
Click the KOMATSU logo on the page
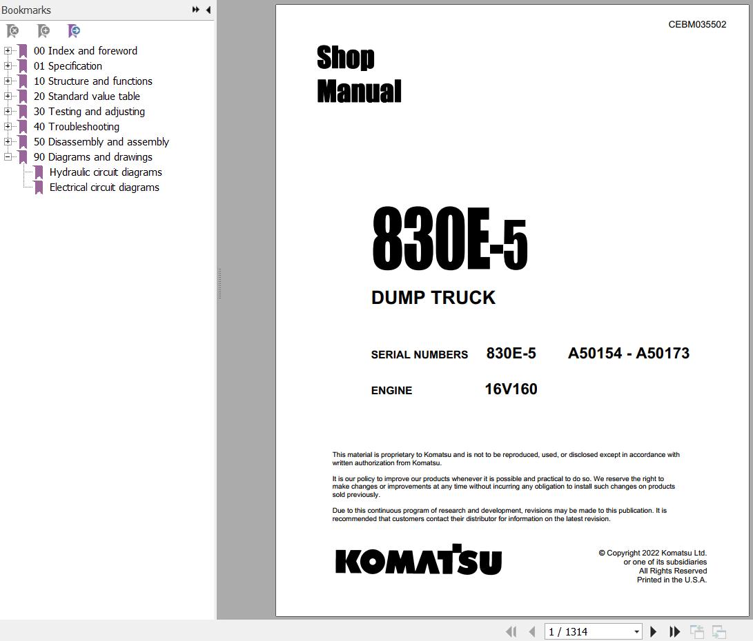click(x=418, y=560)
